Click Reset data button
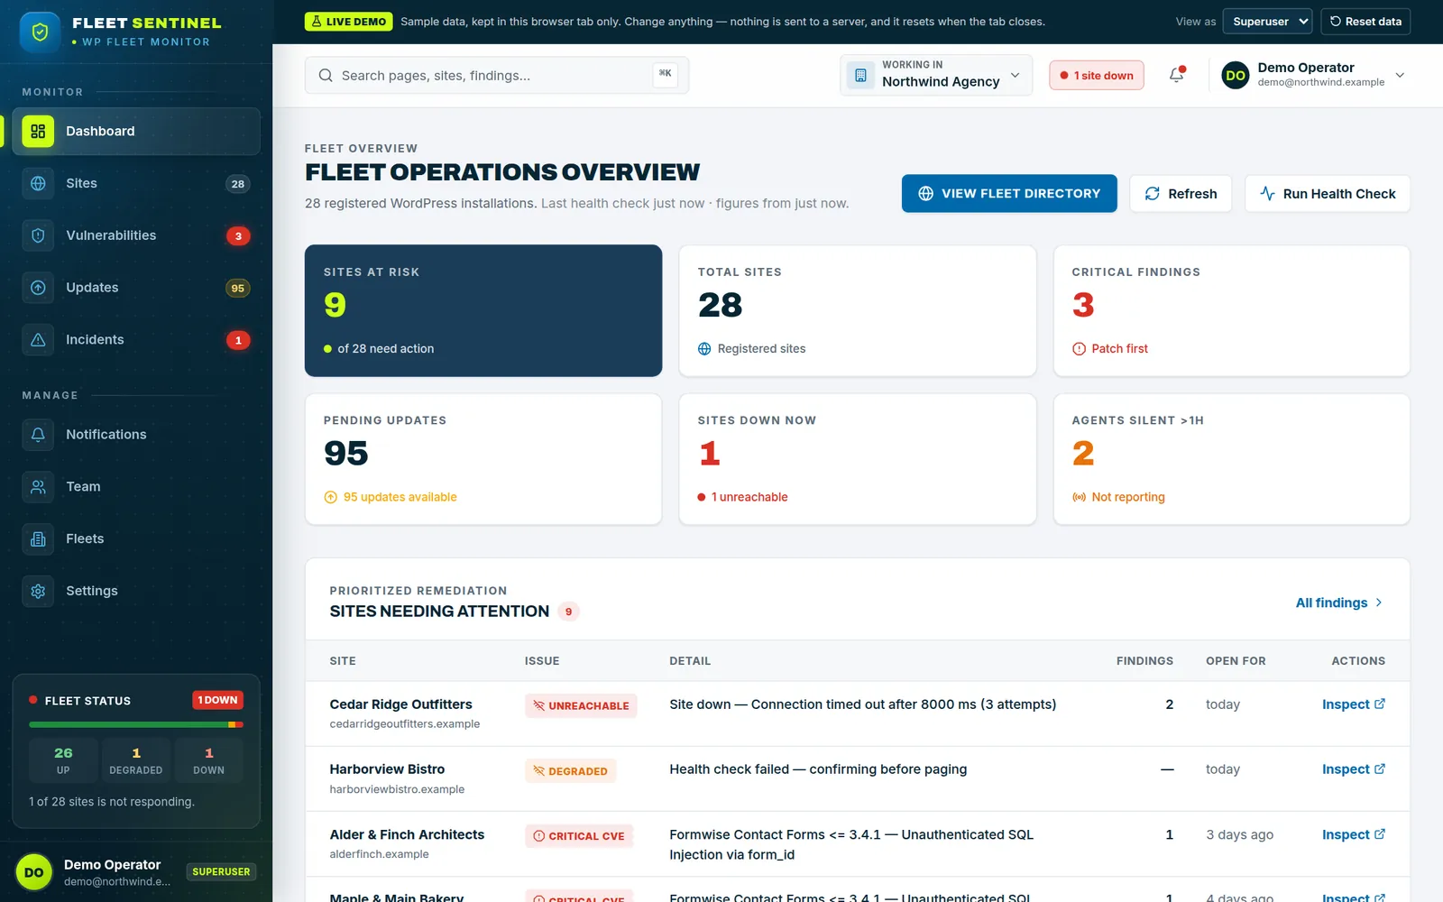The width and height of the screenshot is (1443, 902). coord(1365,22)
